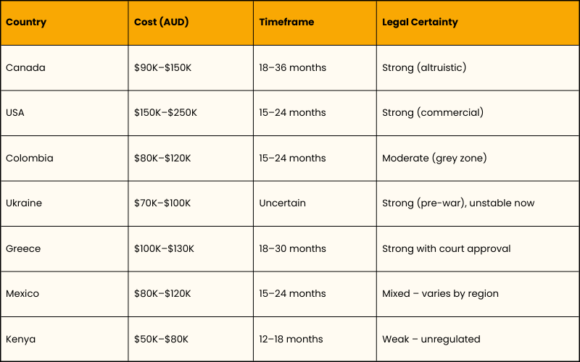580x362 pixels.
Task: Select the USA row label
Action: point(15,112)
